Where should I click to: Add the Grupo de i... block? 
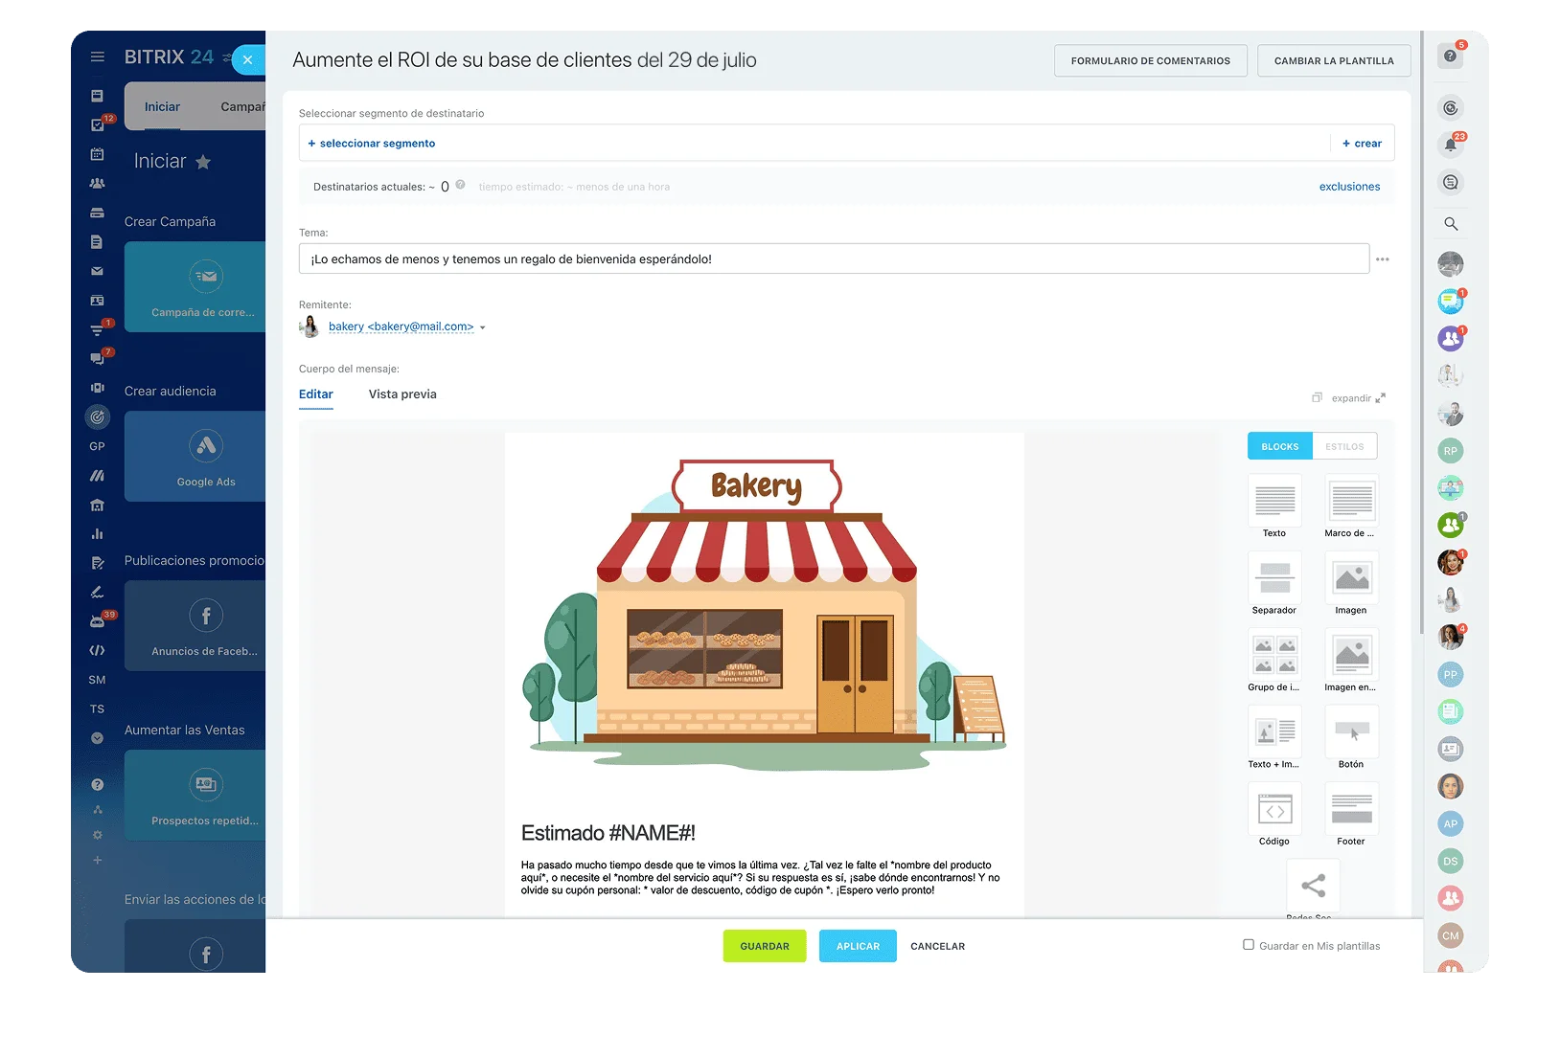[x=1274, y=661]
